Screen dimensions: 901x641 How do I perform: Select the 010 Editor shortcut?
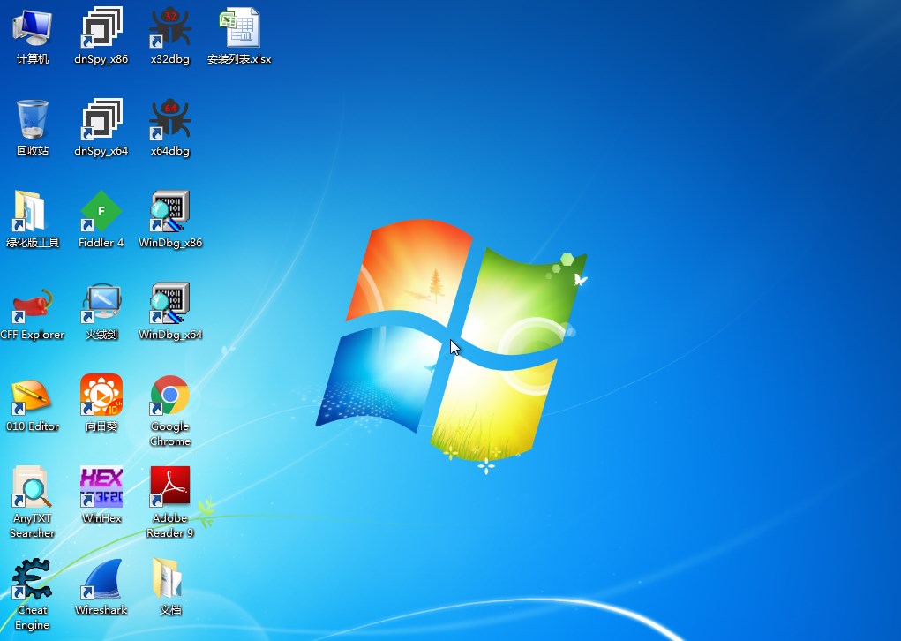click(32, 396)
